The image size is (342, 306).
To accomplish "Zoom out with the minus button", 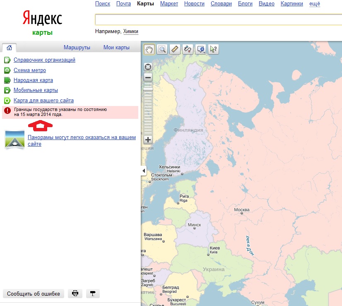I will pos(148,77).
